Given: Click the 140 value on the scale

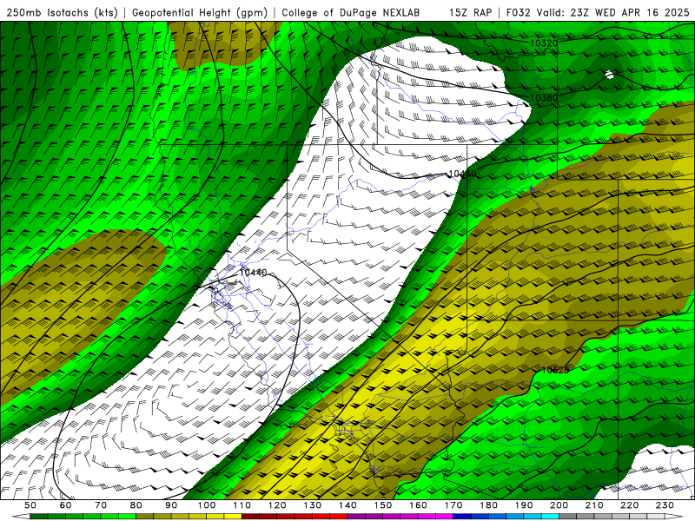Looking at the screenshot, I should pyautogui.click(x=347, y=505).
